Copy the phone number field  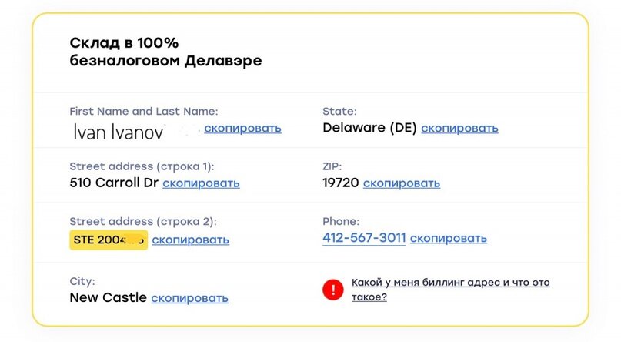click(x=448, y=239)
